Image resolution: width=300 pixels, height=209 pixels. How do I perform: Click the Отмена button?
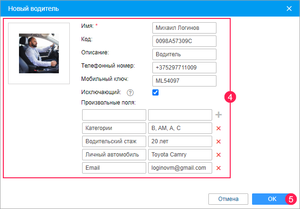tap(228, 199)
